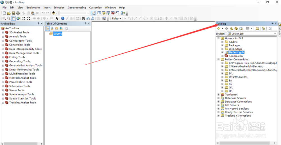Click Fixed Zoom In arrows
281x145 pixels.
[x=24, y=18]
